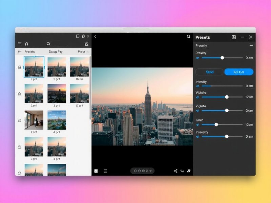Screen dimensions: 271x203
Task: Go back using the arrow beside Presets
Action: point(19,52)
